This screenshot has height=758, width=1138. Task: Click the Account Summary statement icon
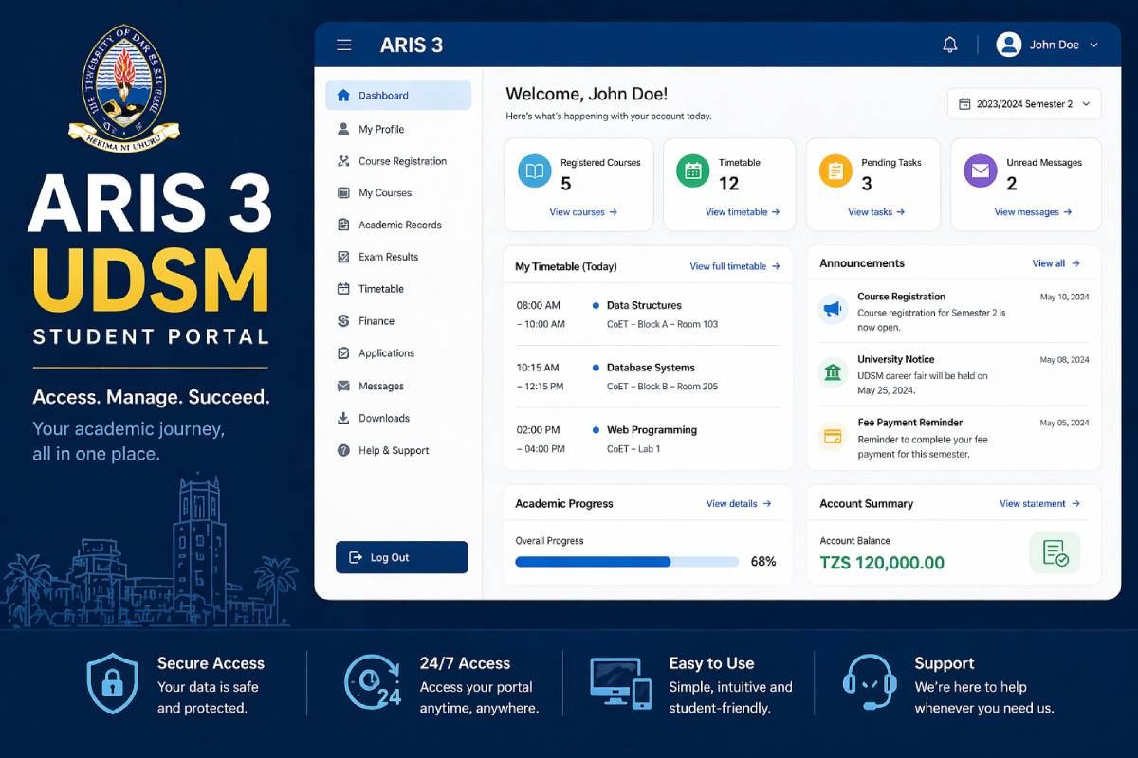(x=1055, y=552)
